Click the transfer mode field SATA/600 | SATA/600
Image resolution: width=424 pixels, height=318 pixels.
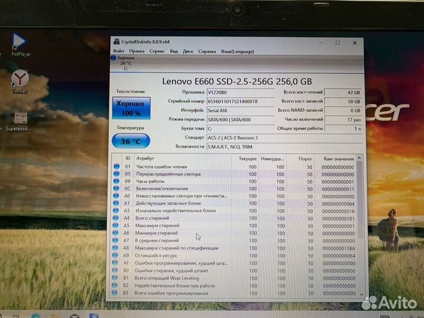[240, 120]
